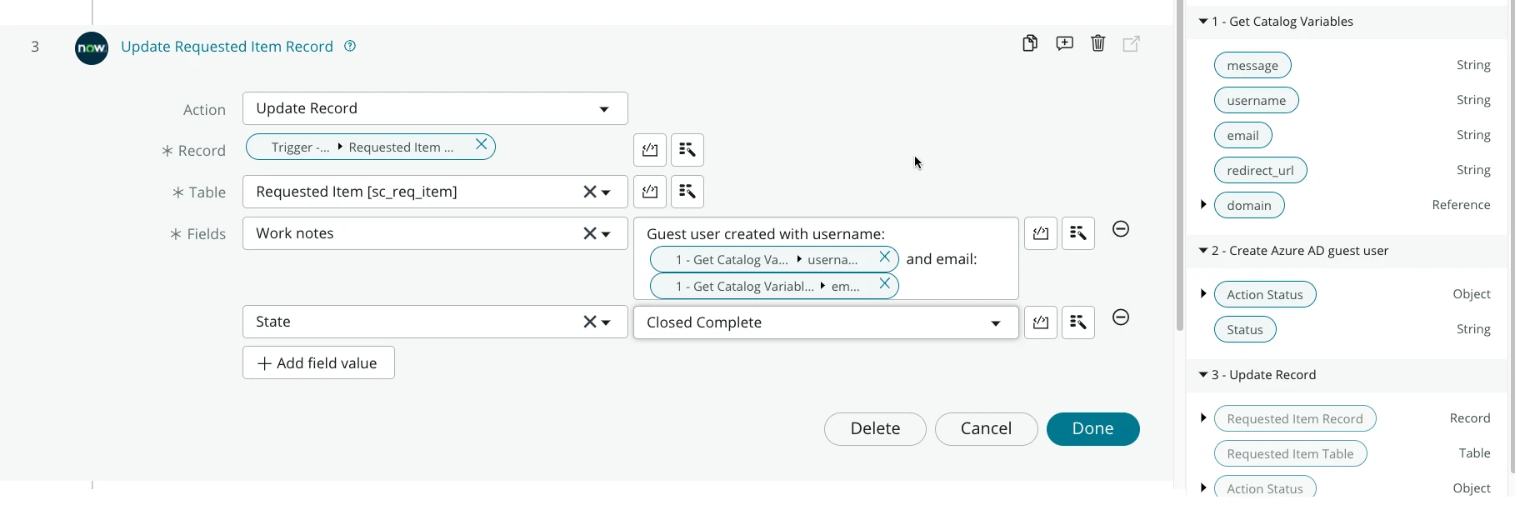Collapse the 1 - Get Catalog Variables section
This screenshot has width=1515, height=510.
(x=1202, y=22)
